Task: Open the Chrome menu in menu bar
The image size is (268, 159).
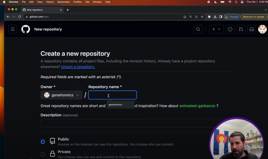Action: pyautogui.click(x=13, y=2)
